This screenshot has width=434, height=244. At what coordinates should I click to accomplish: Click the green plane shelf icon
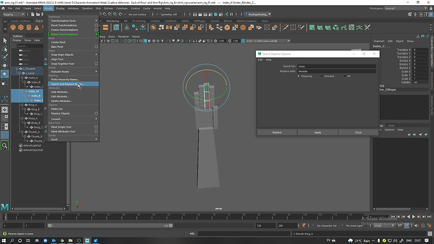[312, 28]
